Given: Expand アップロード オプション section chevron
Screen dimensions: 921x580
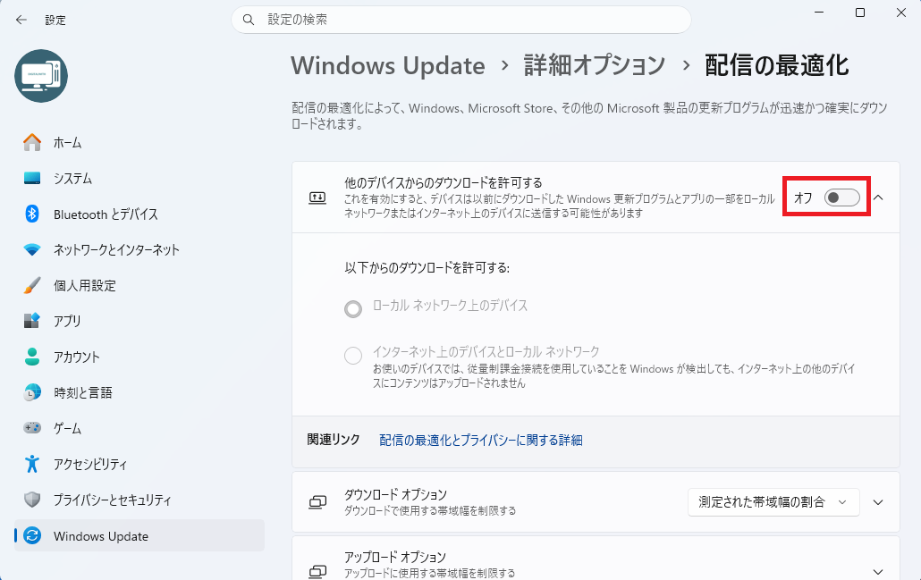Looking at the screenshot, I should pyautogui.click(x=878, y=572).
